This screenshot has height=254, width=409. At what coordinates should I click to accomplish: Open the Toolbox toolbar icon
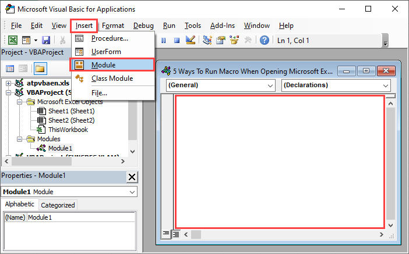pos(248,40)
